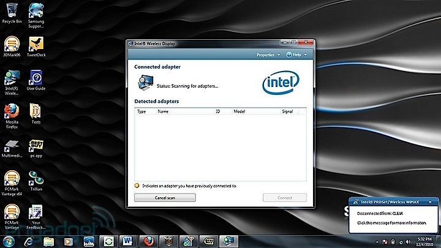Sort adapters by Type column
Image resolution: width=441 pixels, height=248 pixels.
[145, 111]
